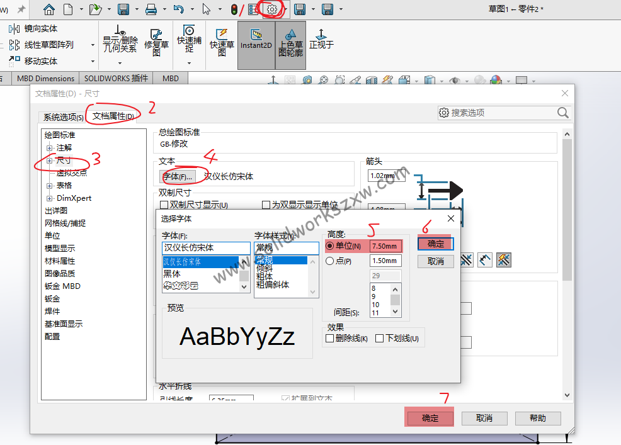
Task: Select the 镜向实体 (Mirror Entities) tool
Action: 40,28
